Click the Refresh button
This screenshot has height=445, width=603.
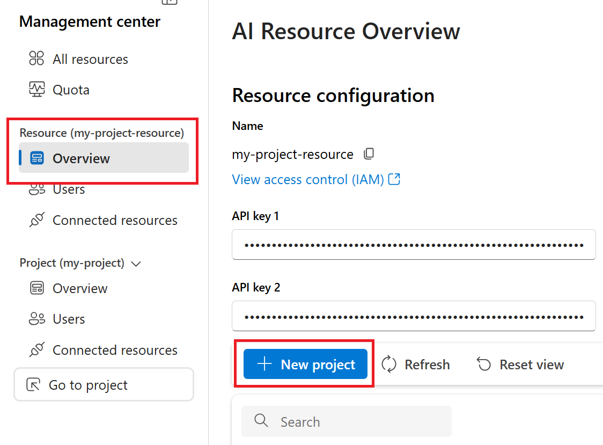[x=416, y=364]
